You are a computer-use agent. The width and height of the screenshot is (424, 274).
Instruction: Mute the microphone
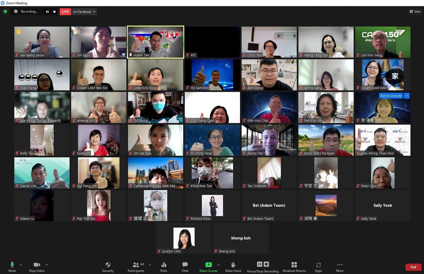tap(12, 267)
